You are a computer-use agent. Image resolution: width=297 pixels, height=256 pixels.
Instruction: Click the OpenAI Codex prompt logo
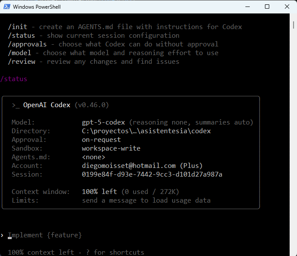[x=15, y=105]
